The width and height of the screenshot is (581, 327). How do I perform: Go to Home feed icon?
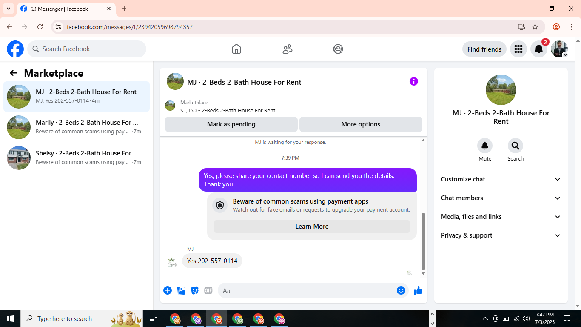coord(236,49)
